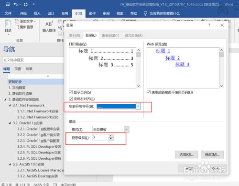The width and height of the screenshot is (239, 186).
Task: Click the 插入脚注 AB icon
Action: click(x=49, y=24)
